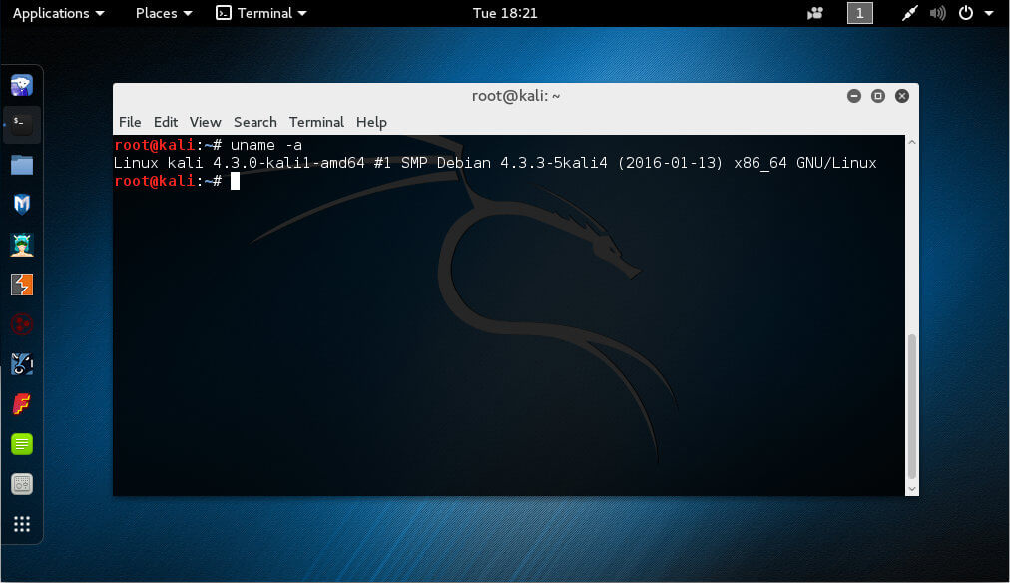
Task: Expand the Applications menu
Action: point(57,13)
